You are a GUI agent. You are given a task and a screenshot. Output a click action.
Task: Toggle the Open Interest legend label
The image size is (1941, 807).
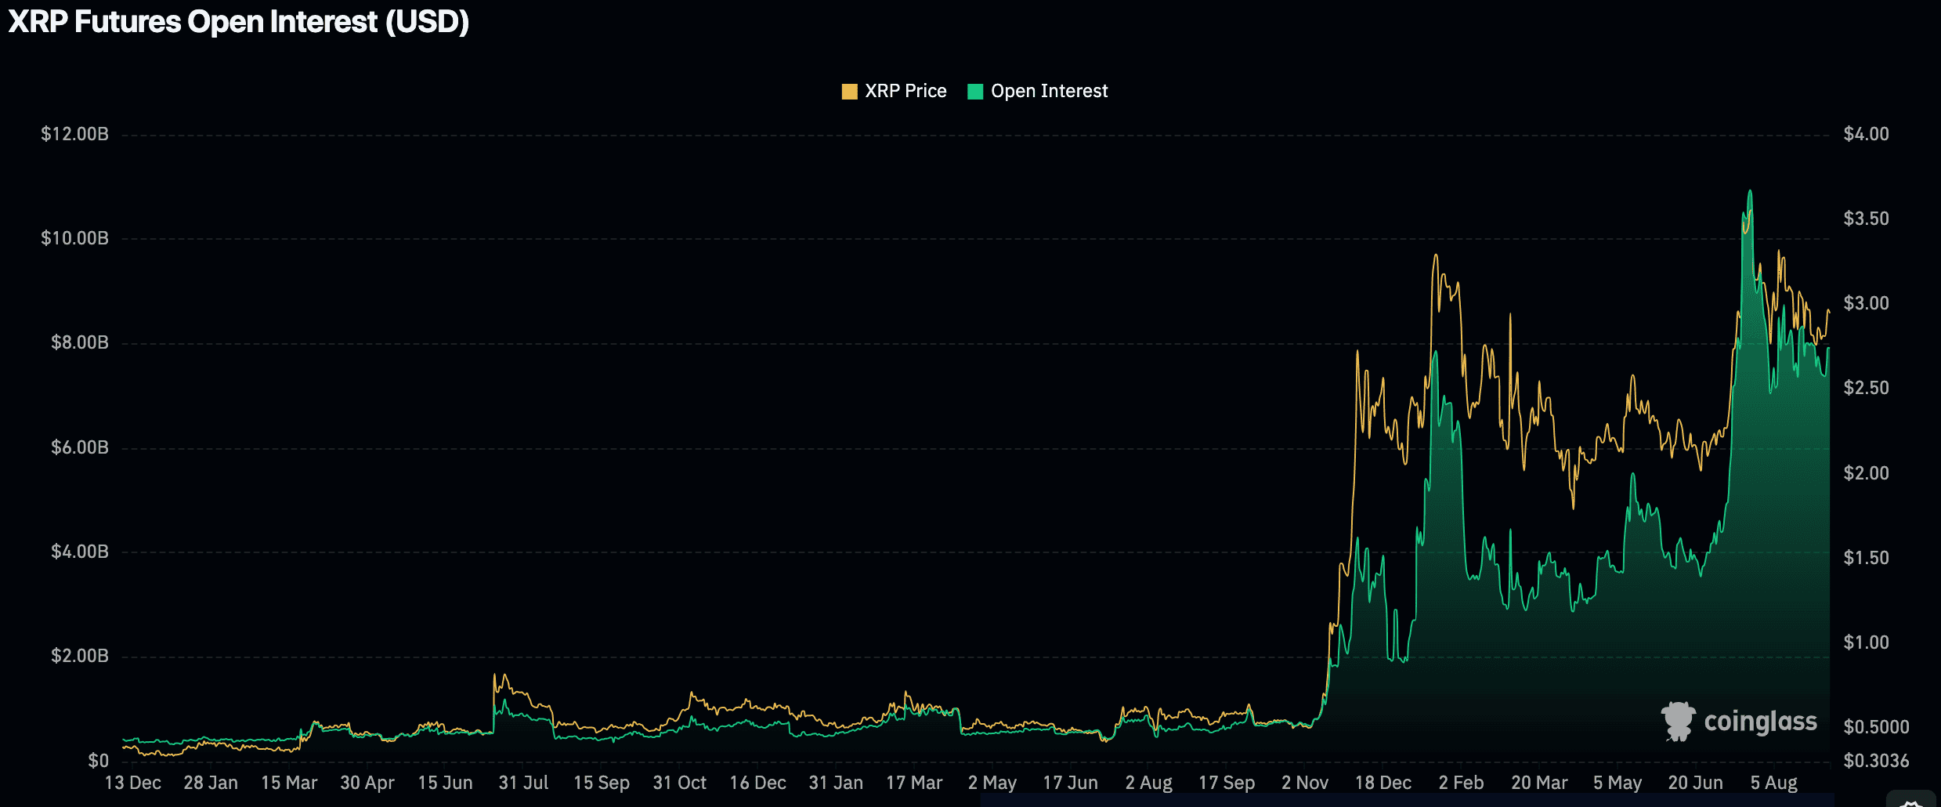point(1049,92)
